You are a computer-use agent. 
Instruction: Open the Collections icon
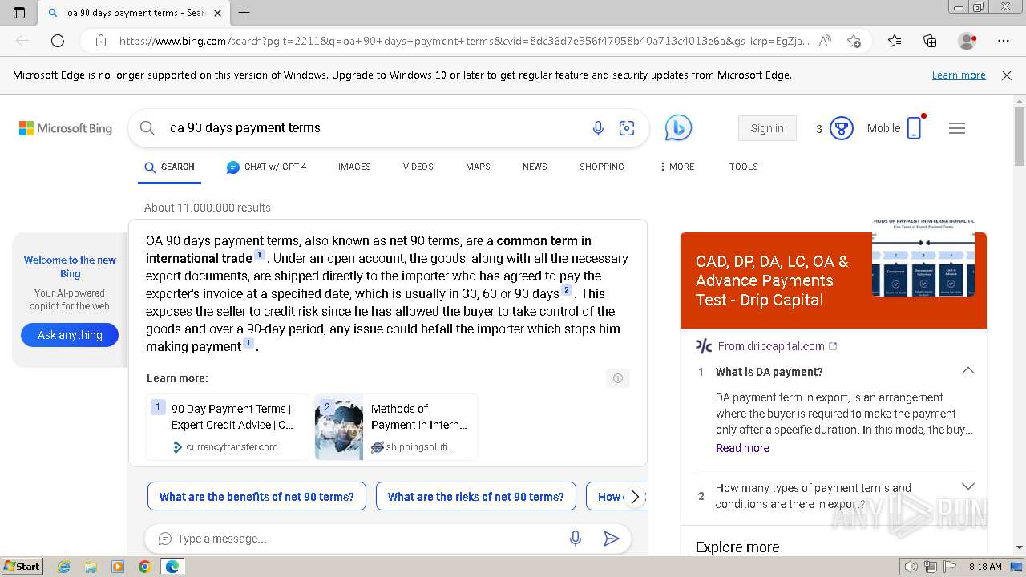930,41
